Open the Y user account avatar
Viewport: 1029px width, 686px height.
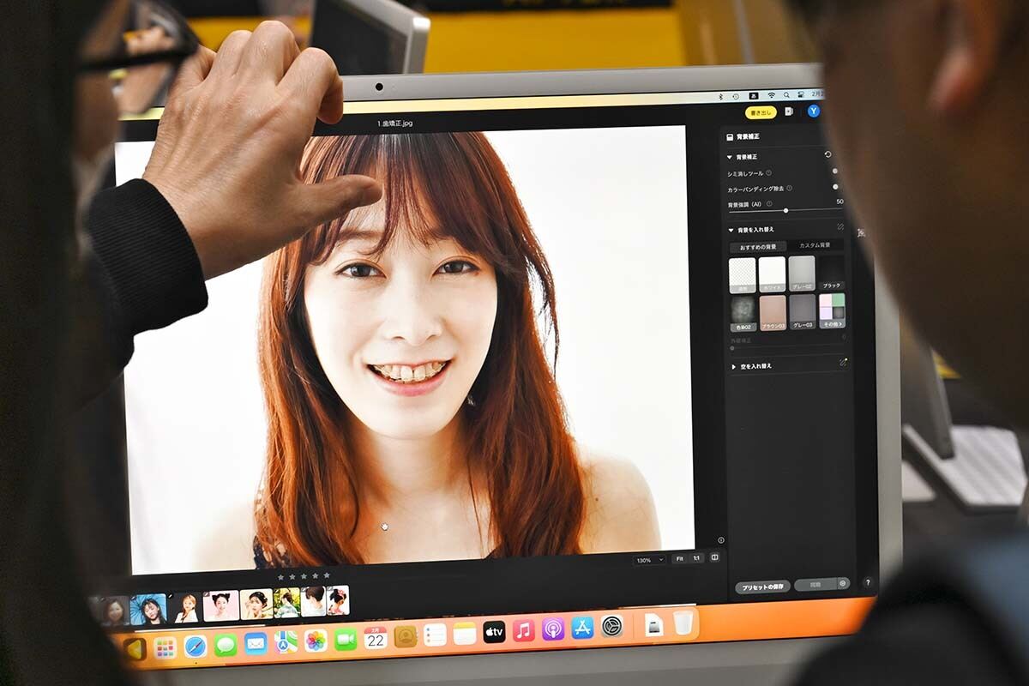[813, 111]
